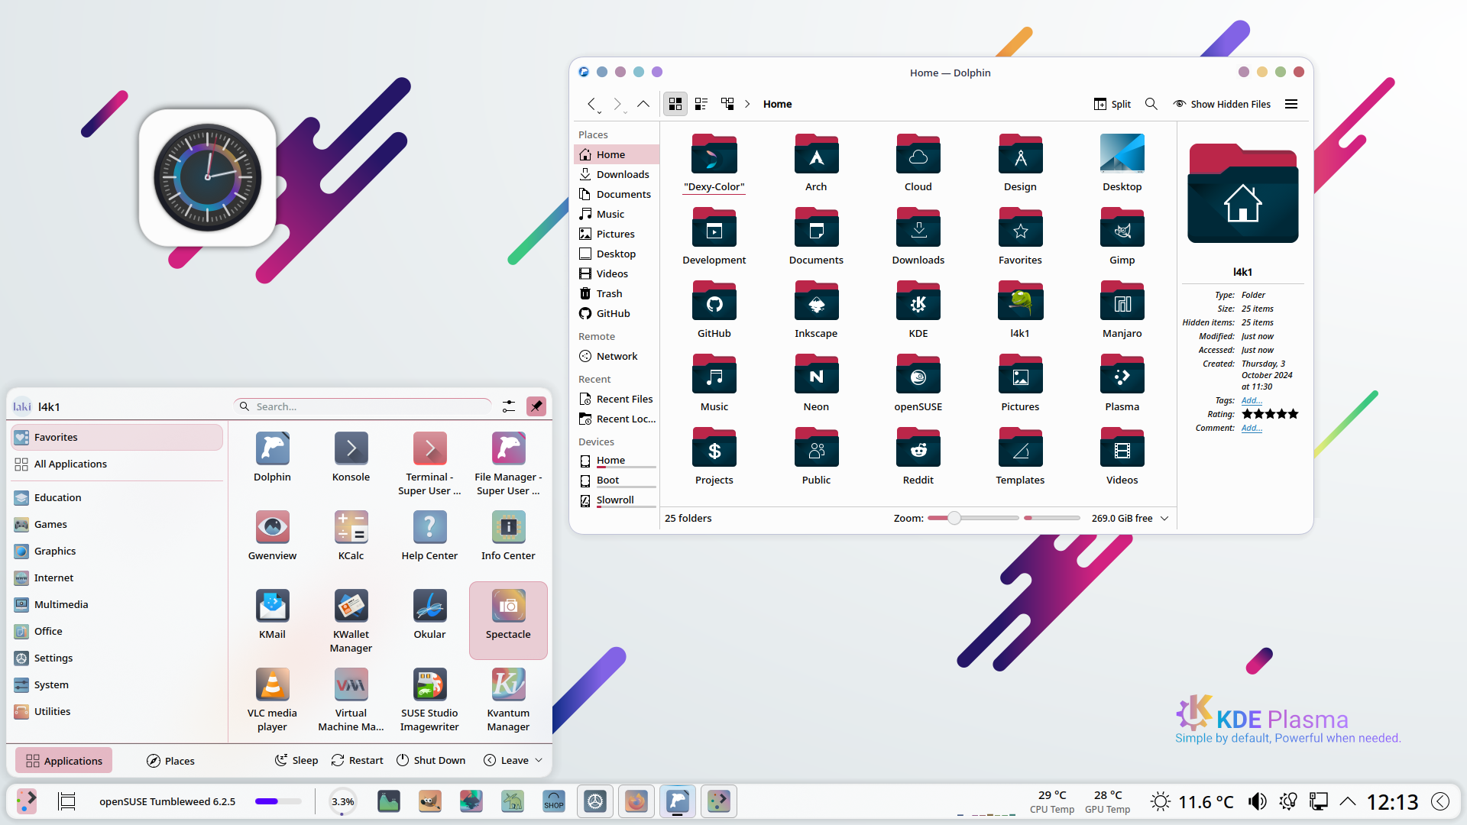
Task: Click the Sleep button in launcher
Action: pos(296,761)
